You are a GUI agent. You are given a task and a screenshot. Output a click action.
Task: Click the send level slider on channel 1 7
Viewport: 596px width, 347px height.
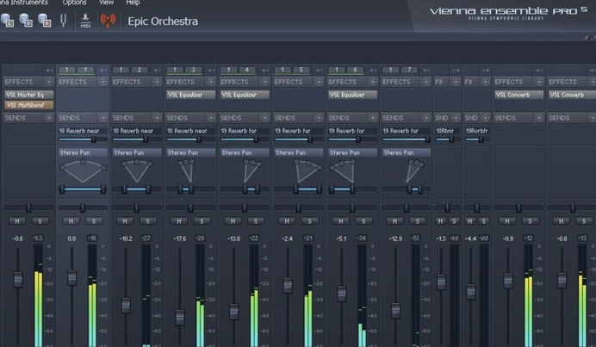coord(407,139)
